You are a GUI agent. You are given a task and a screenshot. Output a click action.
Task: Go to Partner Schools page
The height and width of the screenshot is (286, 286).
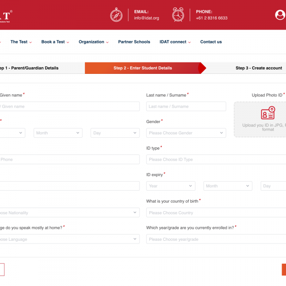point(134,42)
